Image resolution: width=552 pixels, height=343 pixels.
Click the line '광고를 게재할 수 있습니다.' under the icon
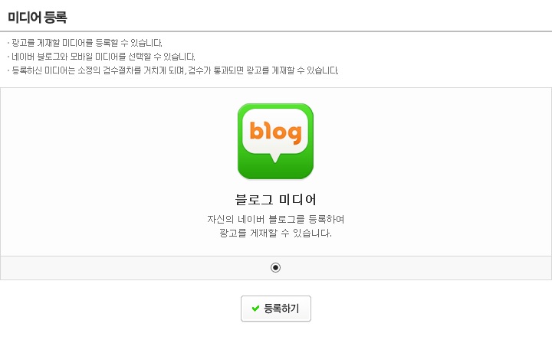coord(275,233)
